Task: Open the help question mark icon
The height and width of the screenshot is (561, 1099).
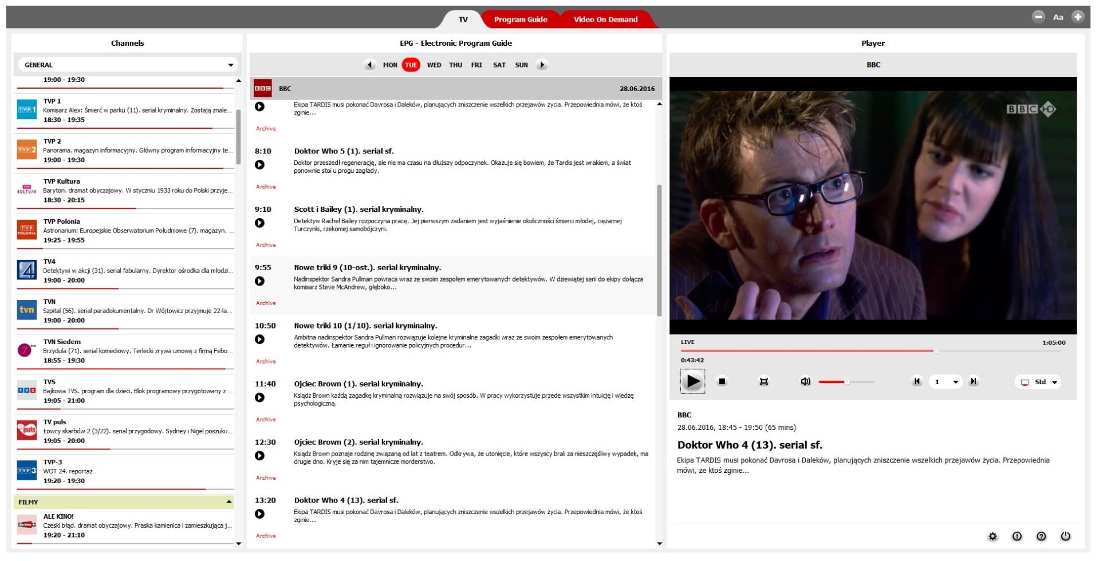Action: click(1041, 536)
